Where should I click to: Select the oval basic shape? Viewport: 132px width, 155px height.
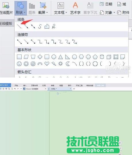click(x=74, y=57)
